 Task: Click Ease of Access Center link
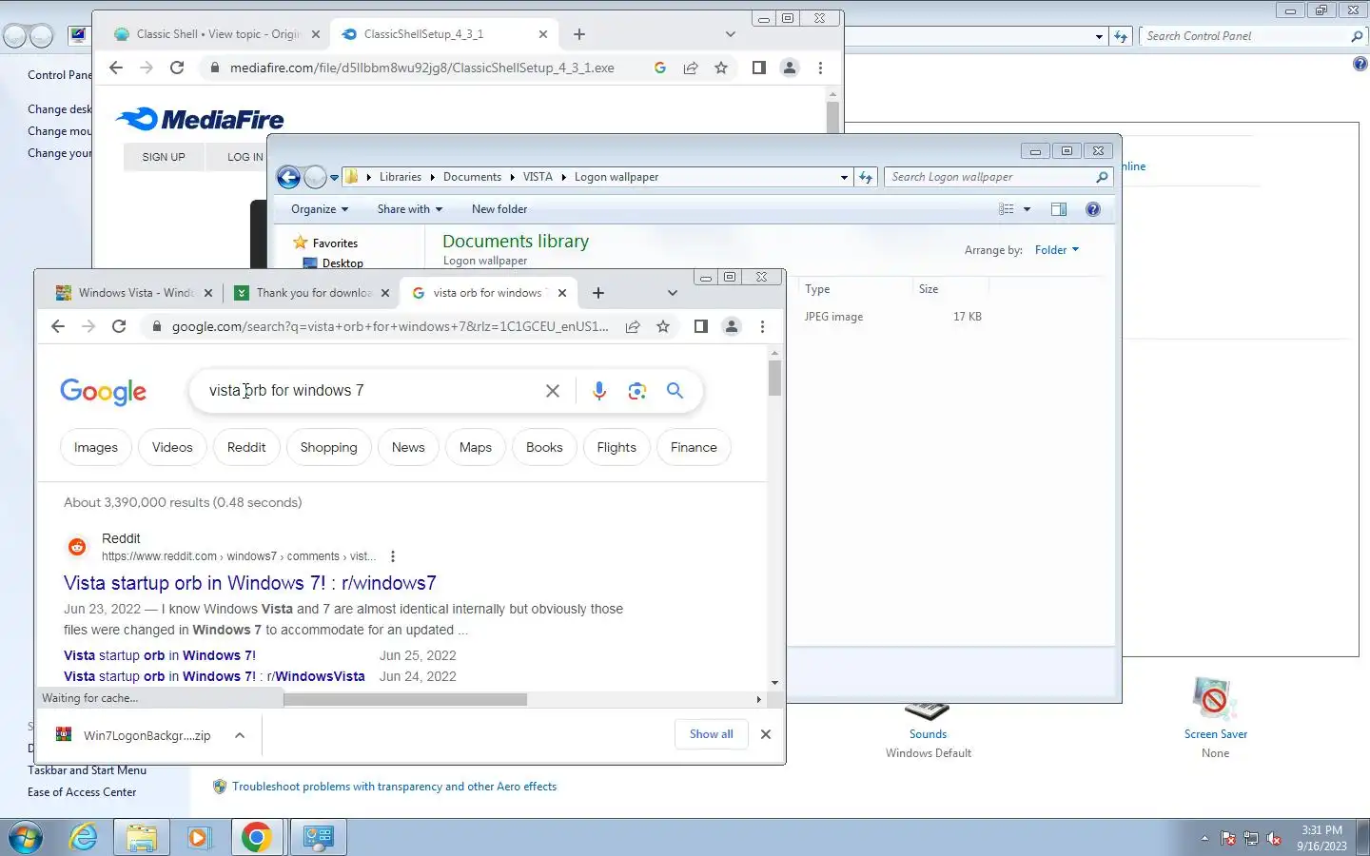click(82, 792)
